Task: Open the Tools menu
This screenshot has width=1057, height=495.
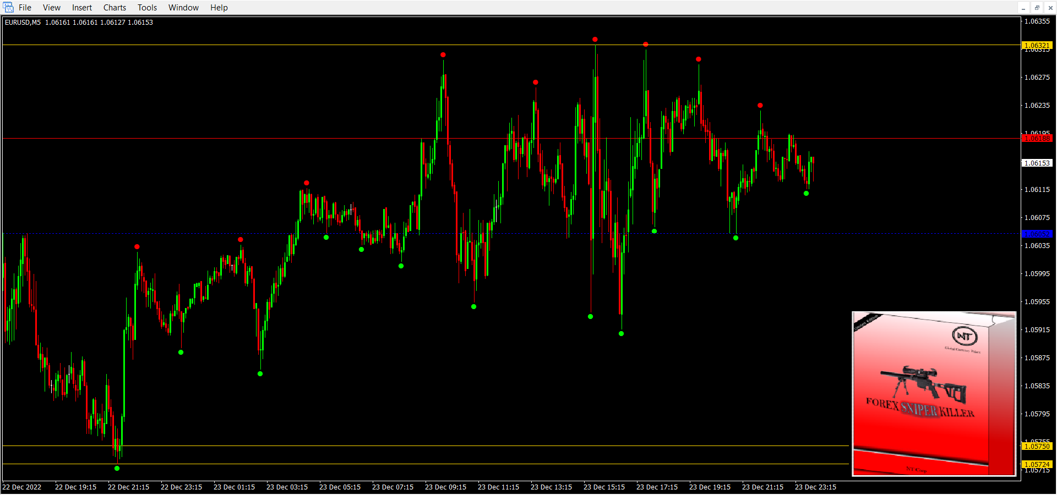Action: point(147,8)
